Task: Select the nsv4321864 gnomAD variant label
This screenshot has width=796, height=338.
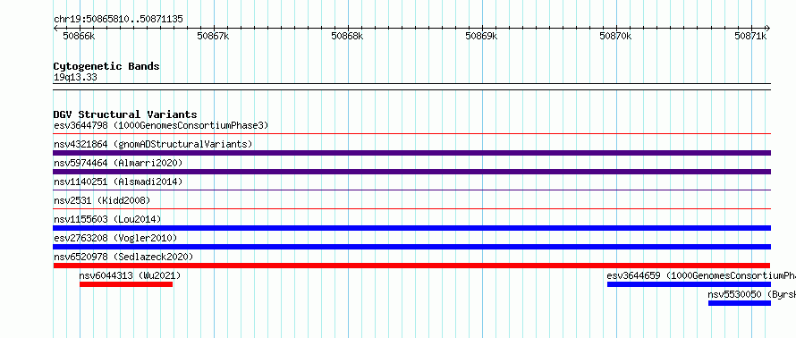Action: click(x=153, y=144)
